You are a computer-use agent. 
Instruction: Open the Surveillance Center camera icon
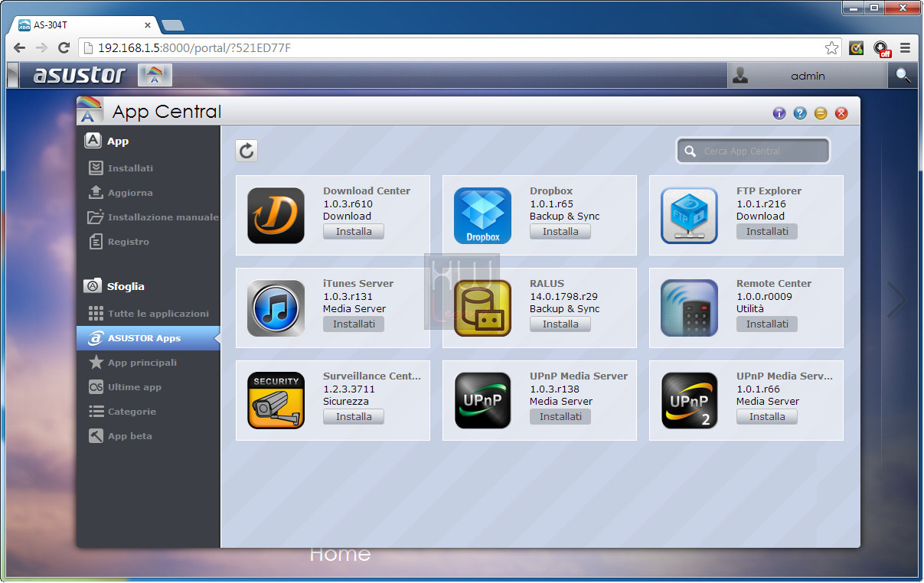(276, 401)
